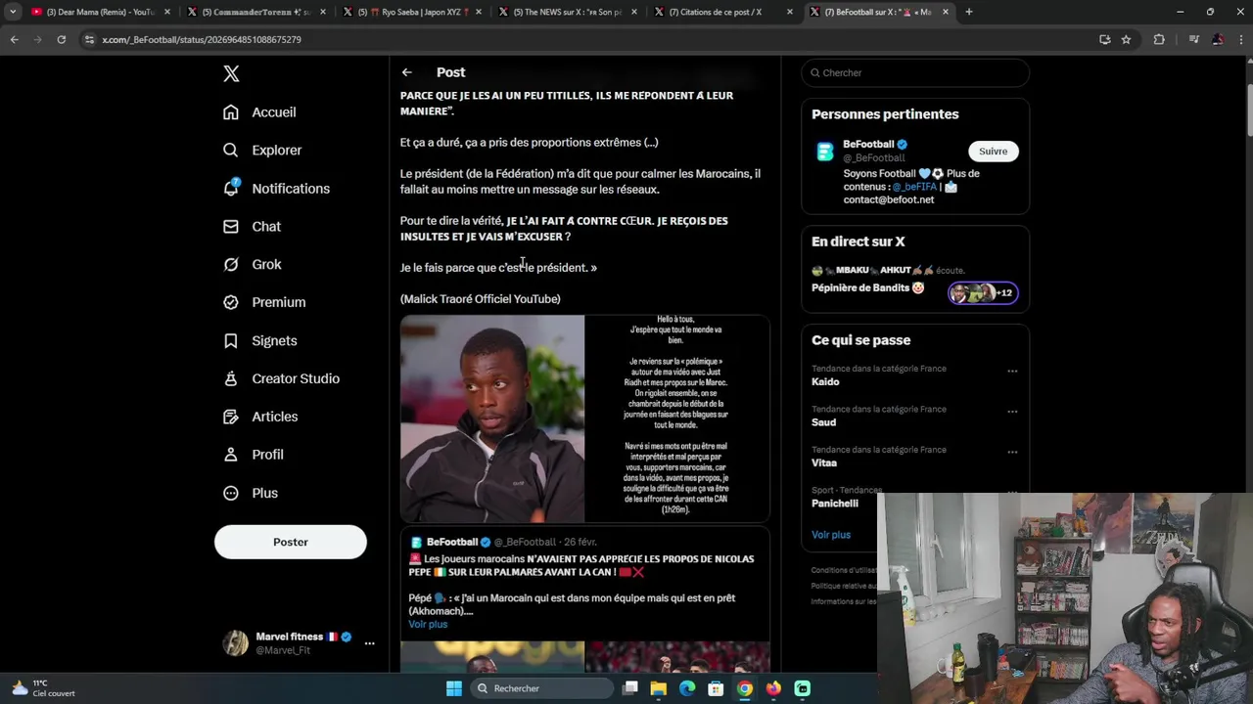Open options for Vitaa trend
This screenshot has width=1253, height=704.
tap(1012, 453)
